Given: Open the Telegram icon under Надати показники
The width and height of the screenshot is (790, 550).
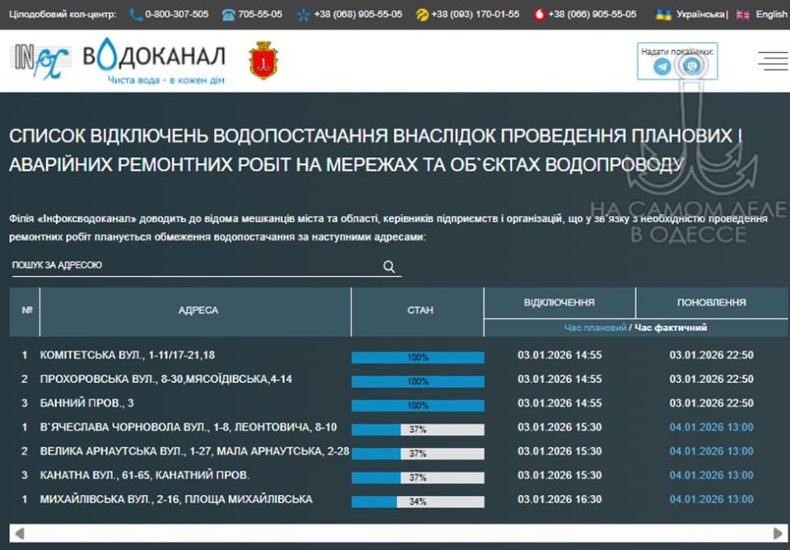Looking at the screenshot, I should coord(662,66).
